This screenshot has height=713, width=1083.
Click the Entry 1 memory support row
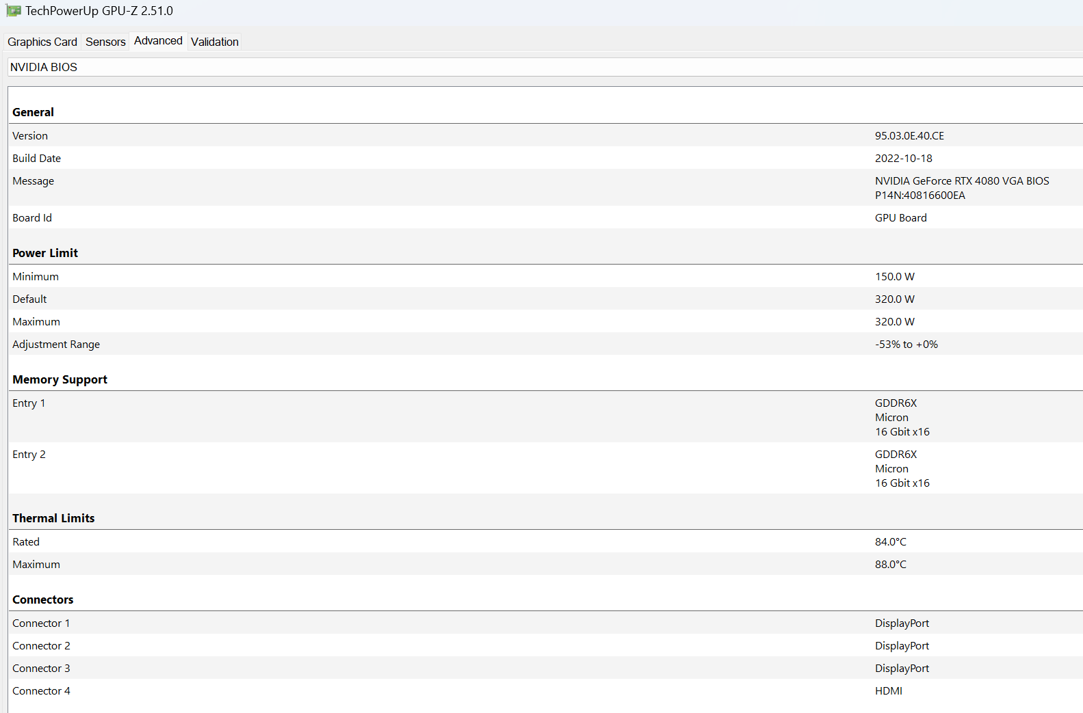[x=29, y=403]
